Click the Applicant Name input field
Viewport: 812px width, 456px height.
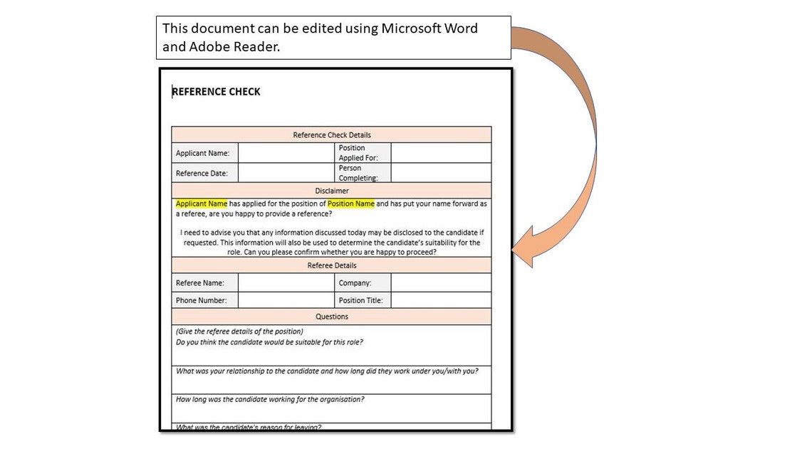285,152
